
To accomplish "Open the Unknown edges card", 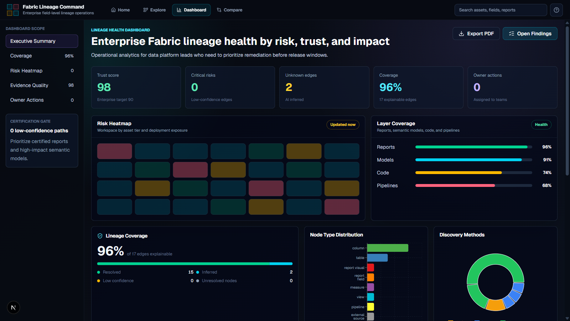I will point(324,87).
